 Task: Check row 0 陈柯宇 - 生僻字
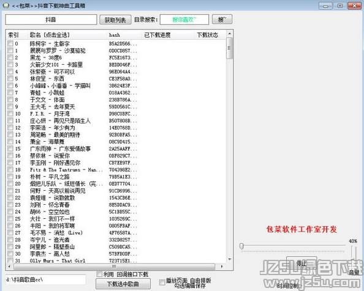[x=10, y=43]
